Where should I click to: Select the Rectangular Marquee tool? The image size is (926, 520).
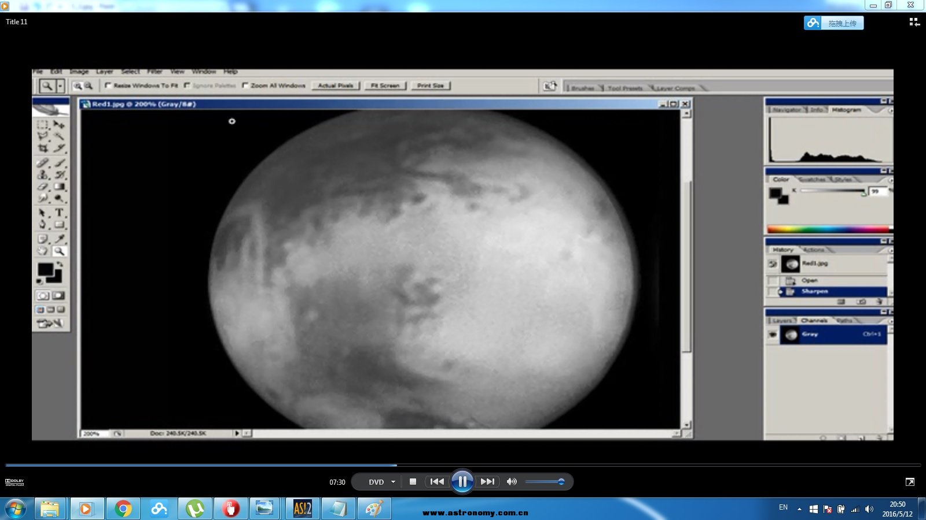click(43, 124)
